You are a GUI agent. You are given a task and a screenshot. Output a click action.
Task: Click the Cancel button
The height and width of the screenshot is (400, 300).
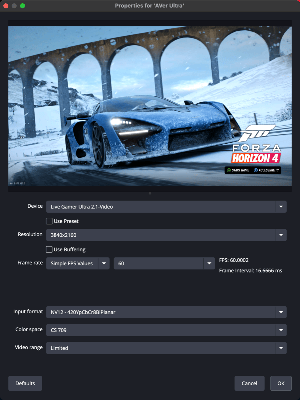pyautogui.click(x=249, y=383)
